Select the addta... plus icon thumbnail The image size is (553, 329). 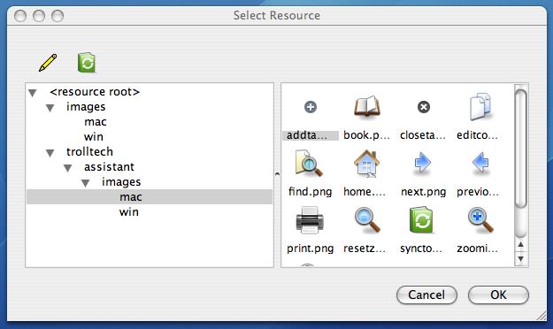coord(311,107)
